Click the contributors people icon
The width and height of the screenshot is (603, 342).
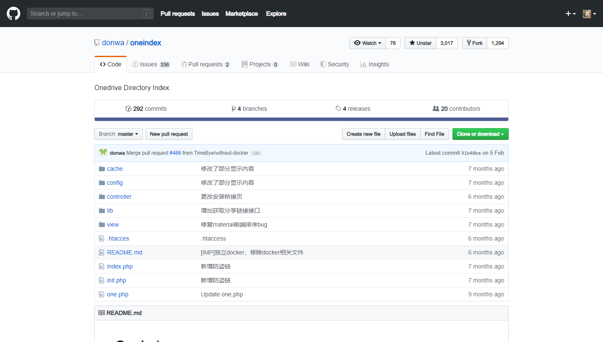point(436,108)
